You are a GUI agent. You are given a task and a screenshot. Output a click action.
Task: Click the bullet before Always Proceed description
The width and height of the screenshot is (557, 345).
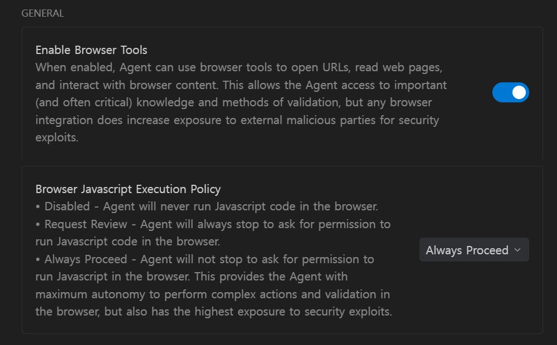(x=38, y=259)
